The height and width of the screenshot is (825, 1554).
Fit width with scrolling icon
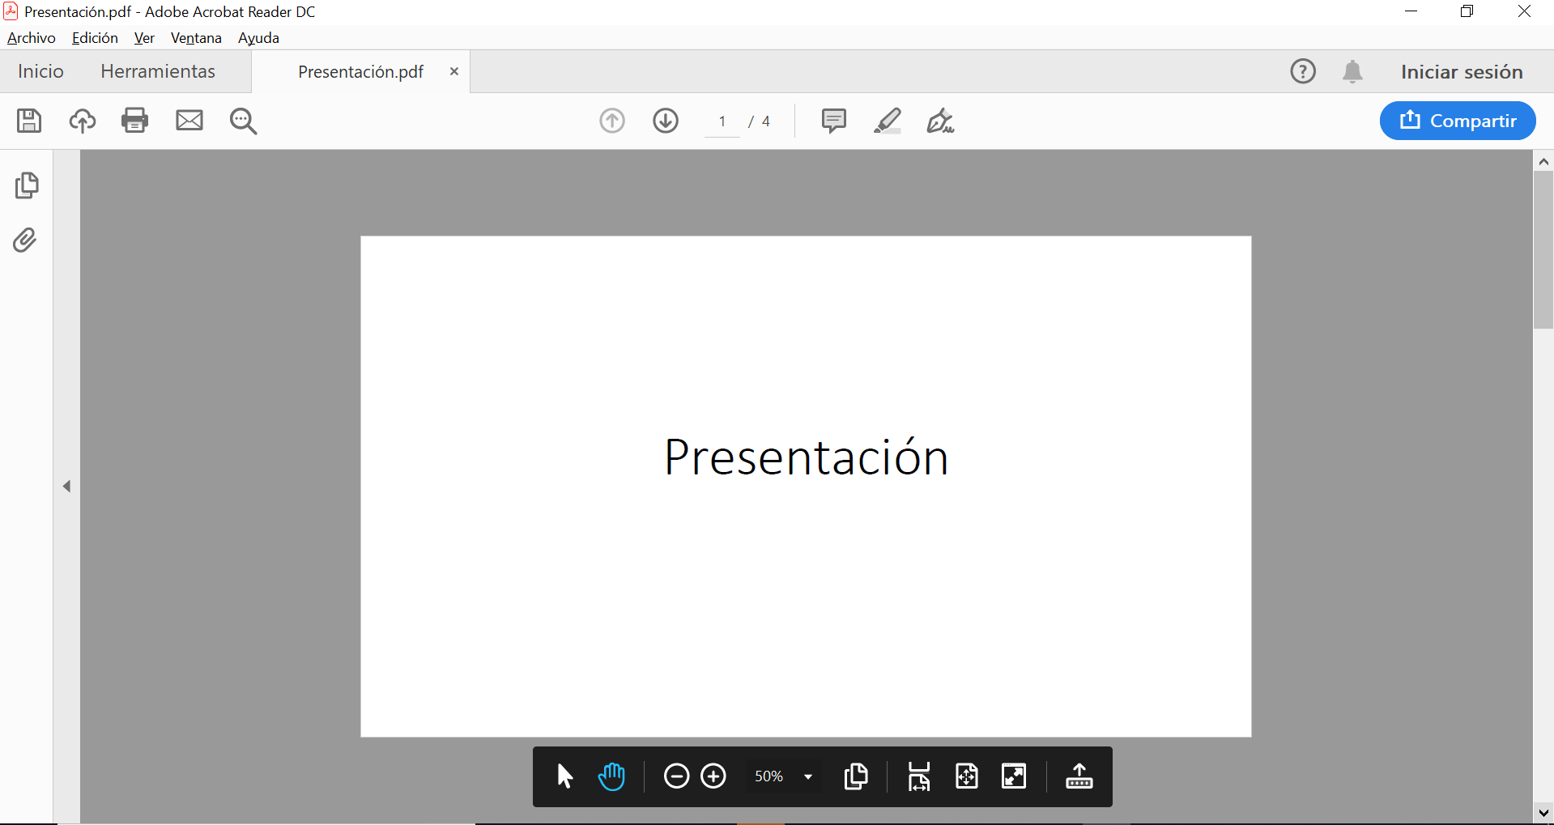click(919, 776)
